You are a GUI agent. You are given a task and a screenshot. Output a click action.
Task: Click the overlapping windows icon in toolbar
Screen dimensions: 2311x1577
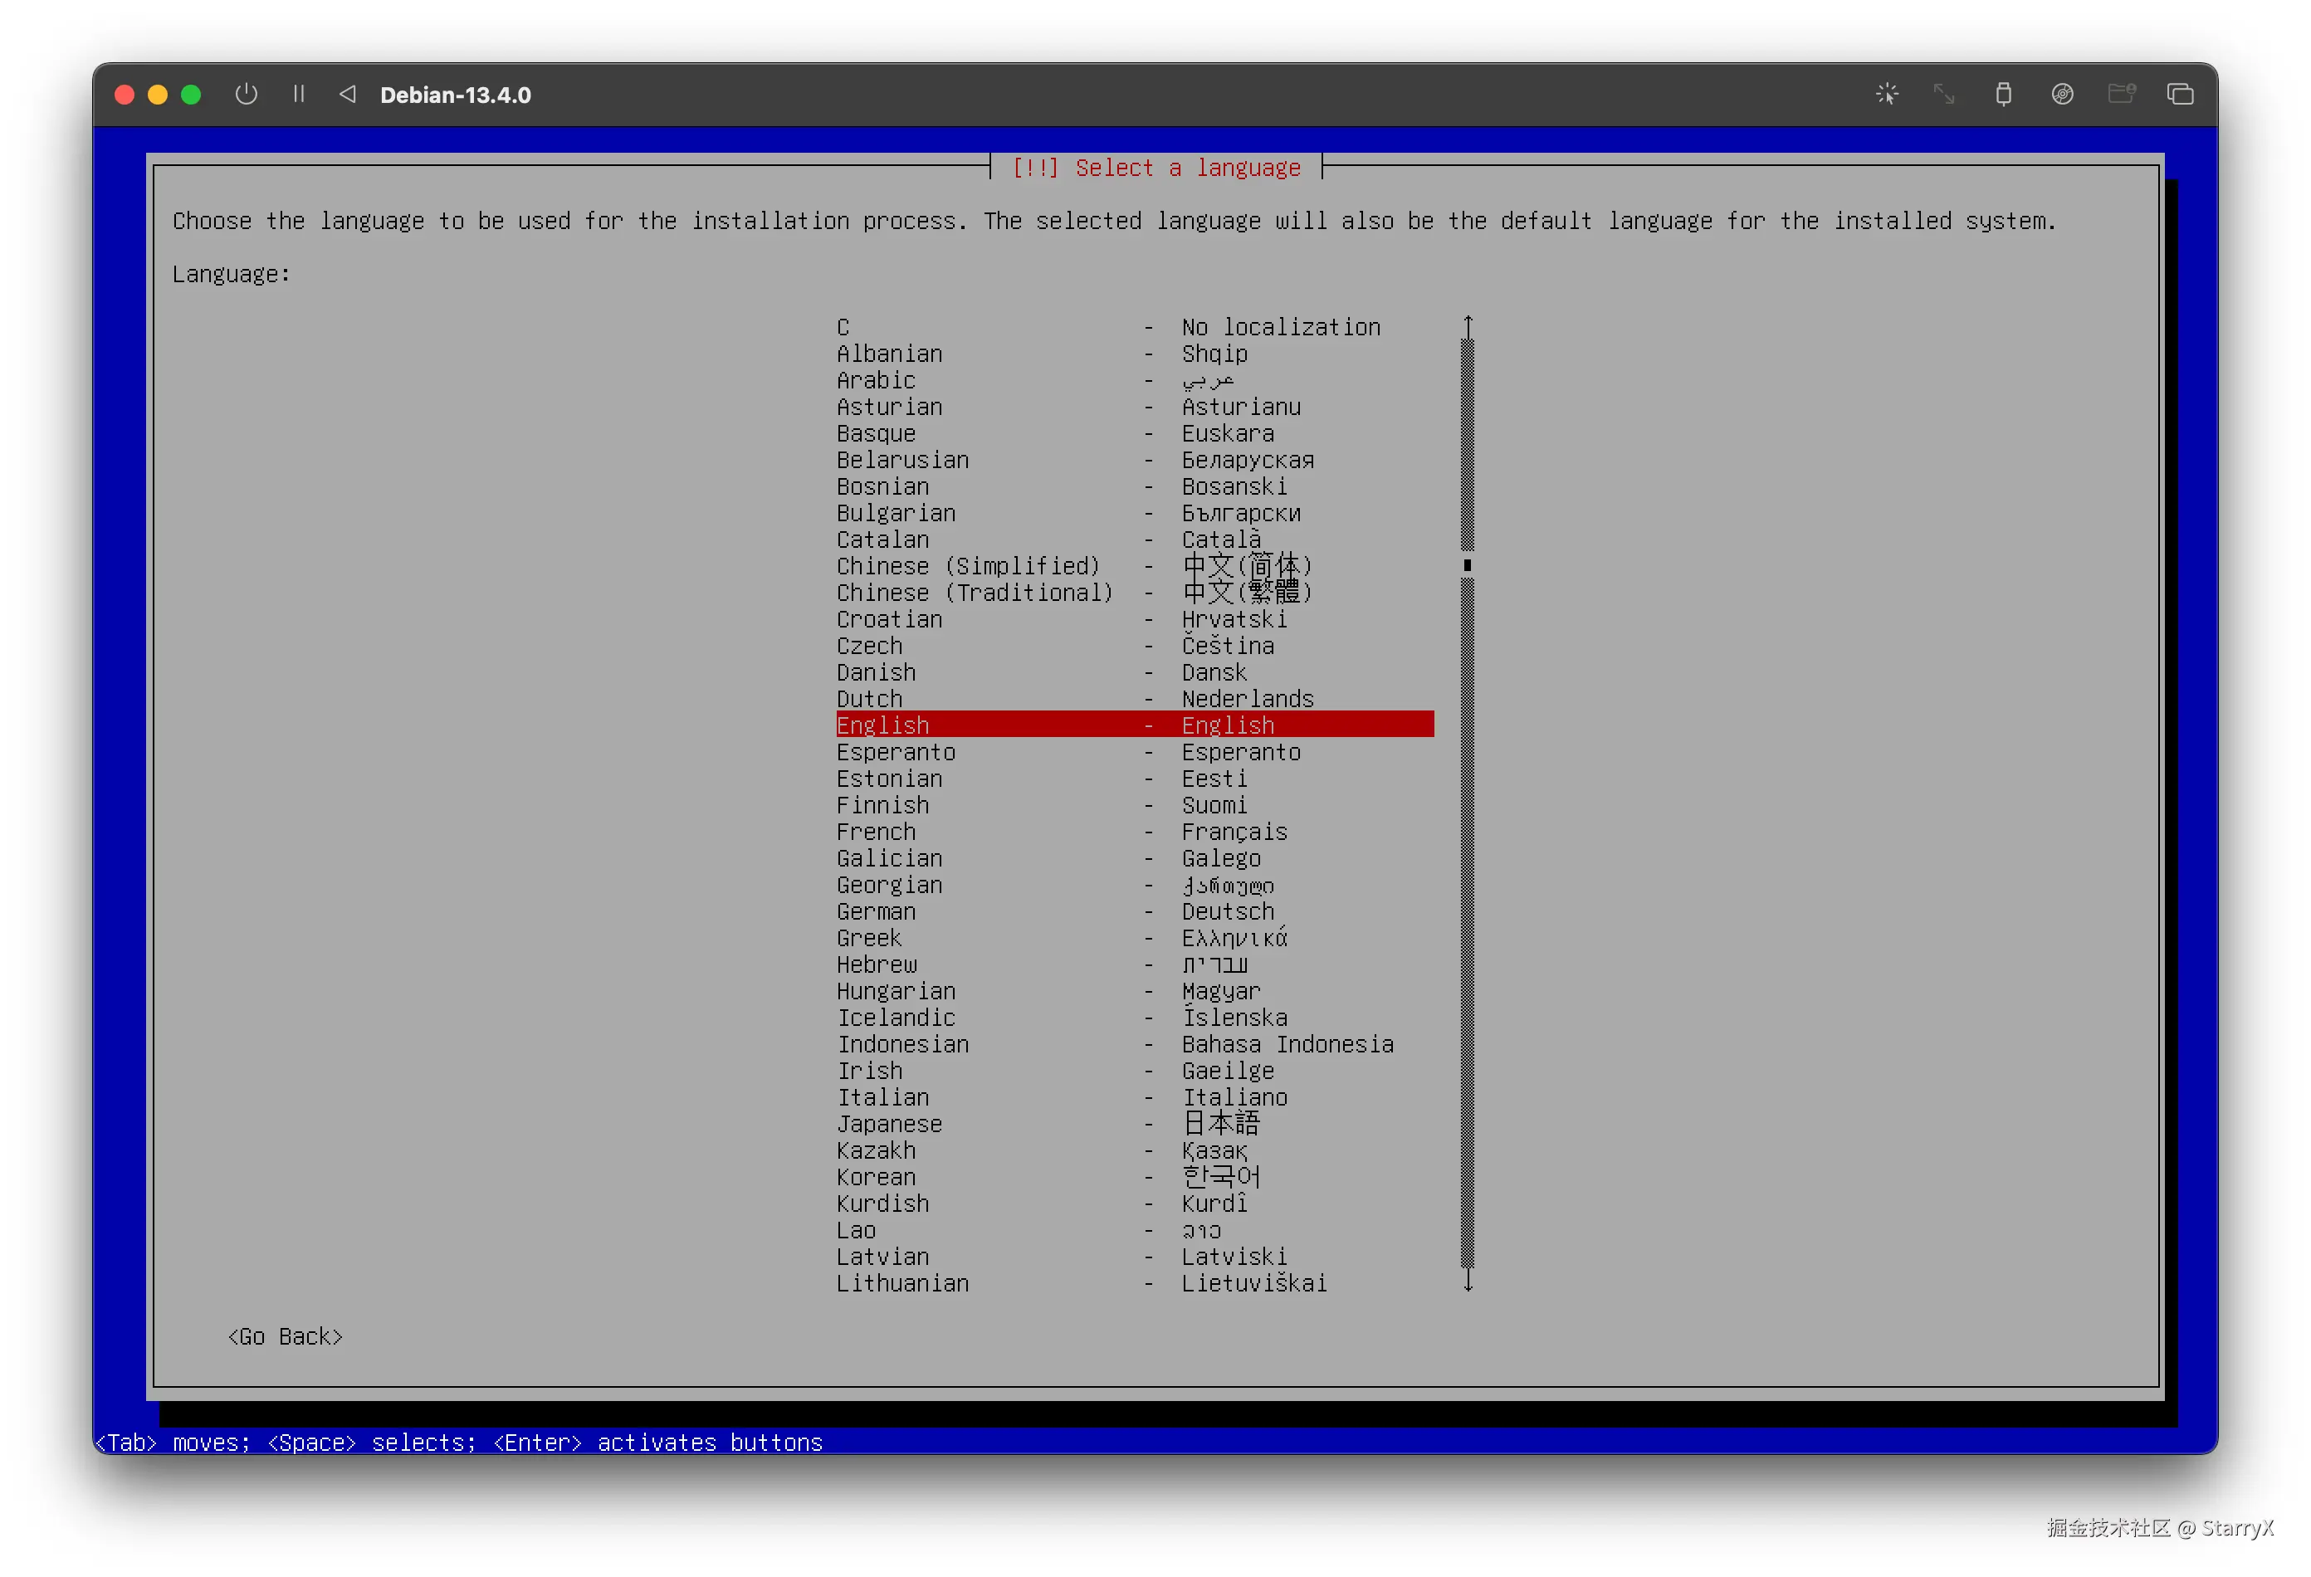click(2180, 95)
